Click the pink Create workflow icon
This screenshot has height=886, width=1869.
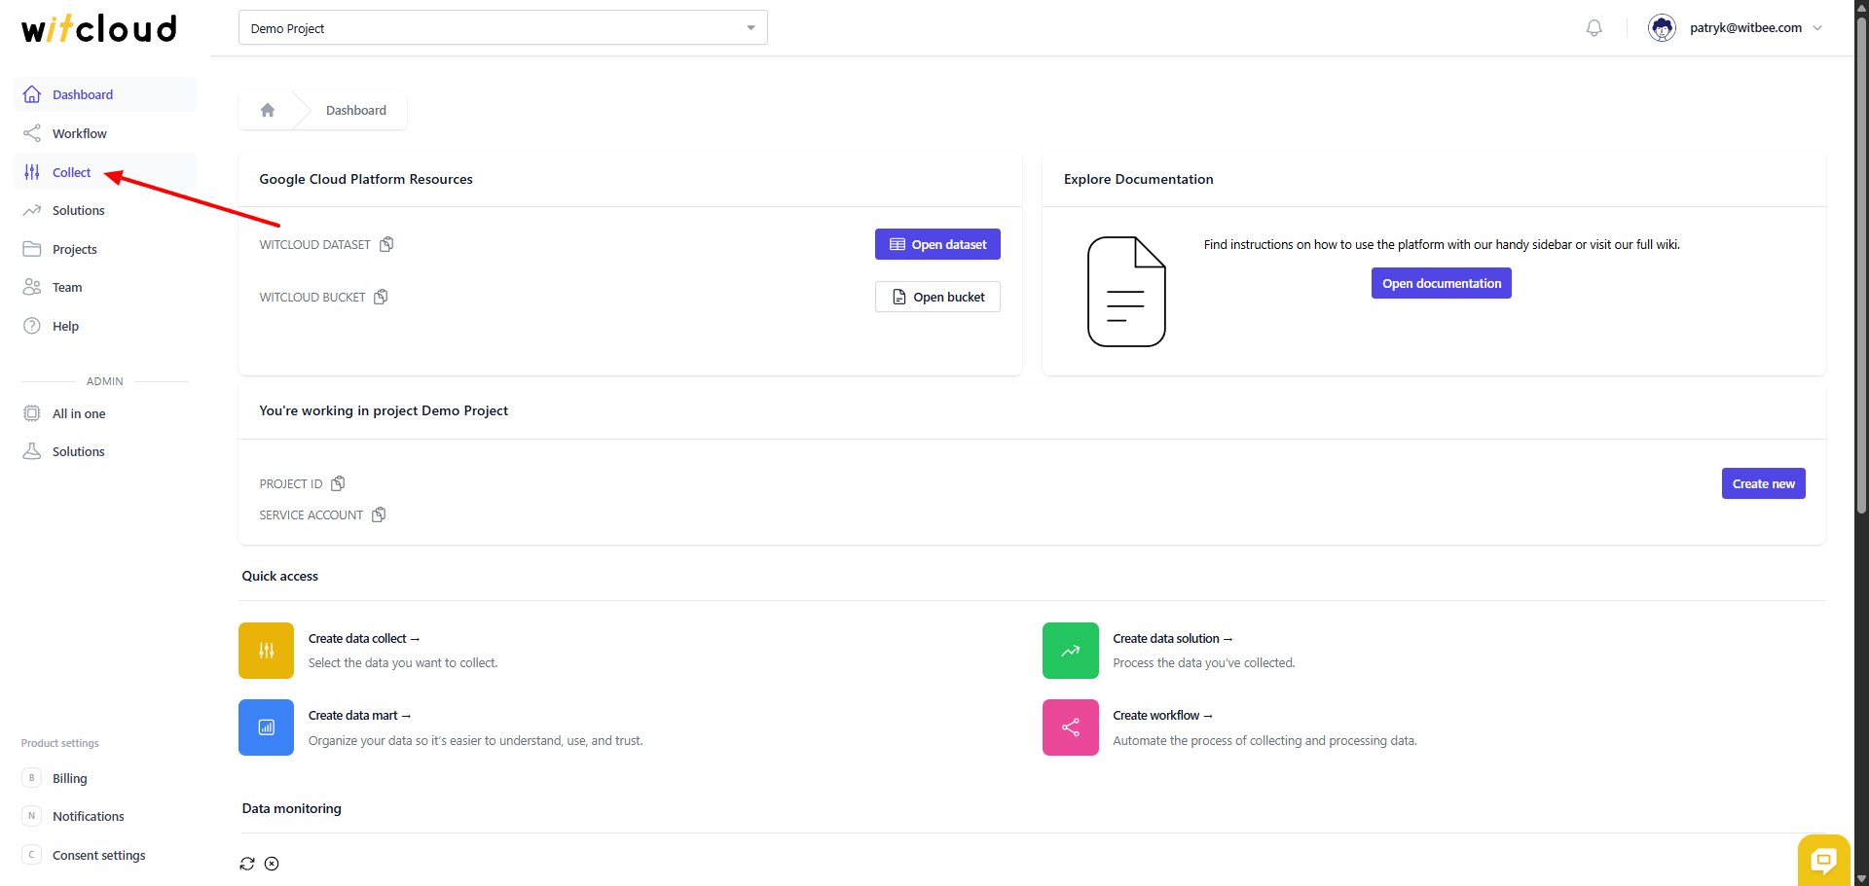(1070, 727)
